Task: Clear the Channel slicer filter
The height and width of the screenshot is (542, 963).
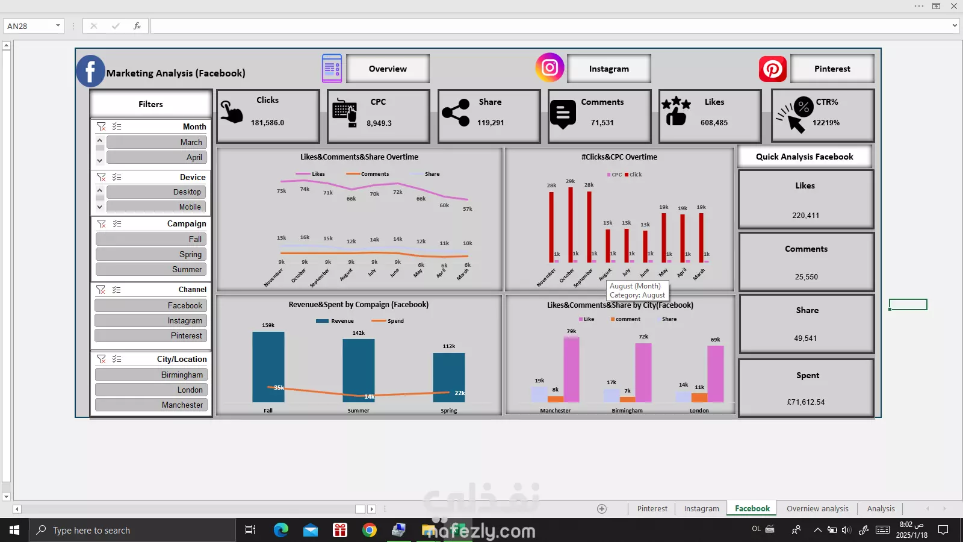Action: coord(101,290)
